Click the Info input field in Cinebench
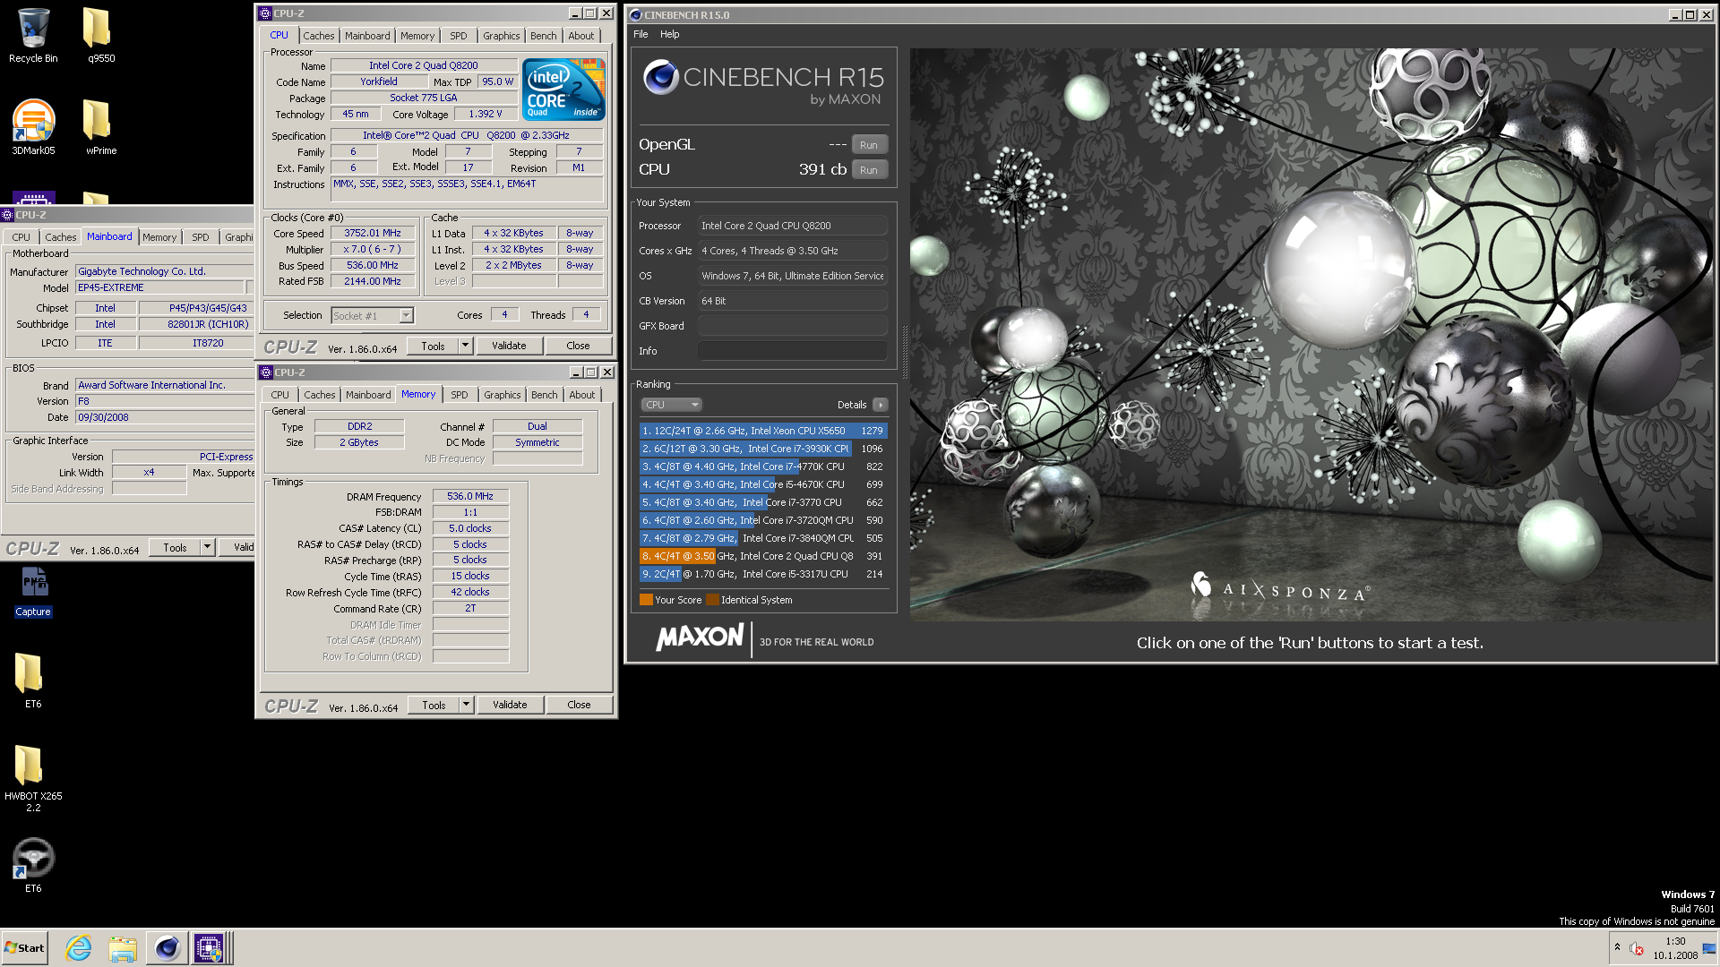 point(792,351)
